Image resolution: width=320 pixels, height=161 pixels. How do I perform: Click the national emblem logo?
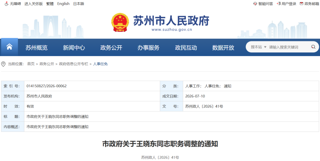tap(120, 22)
